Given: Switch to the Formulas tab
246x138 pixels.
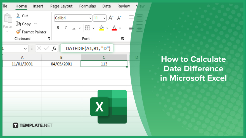Looking at the screenshot, I should coord(87,6).
